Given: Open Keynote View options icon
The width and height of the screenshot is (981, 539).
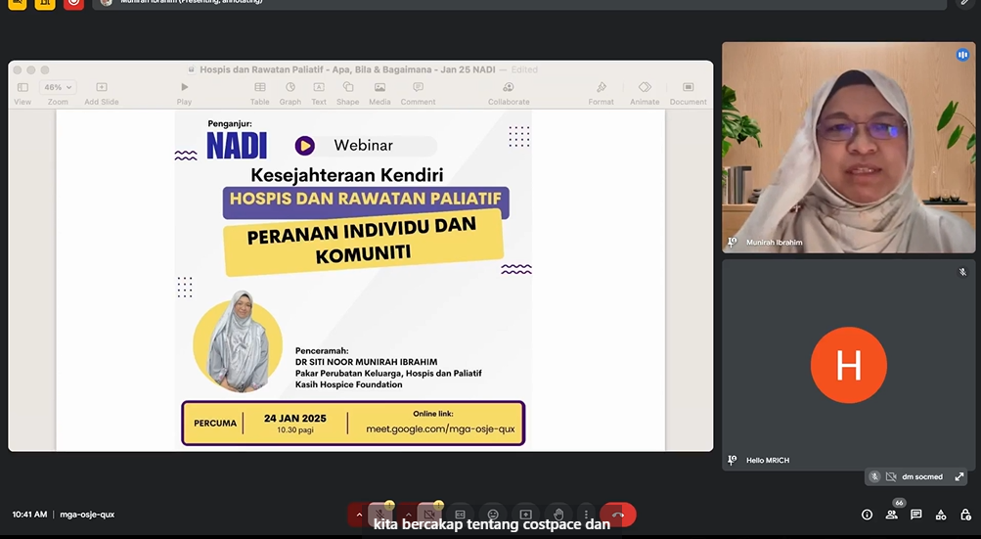Looking at the screenshot, I should 22,87.
